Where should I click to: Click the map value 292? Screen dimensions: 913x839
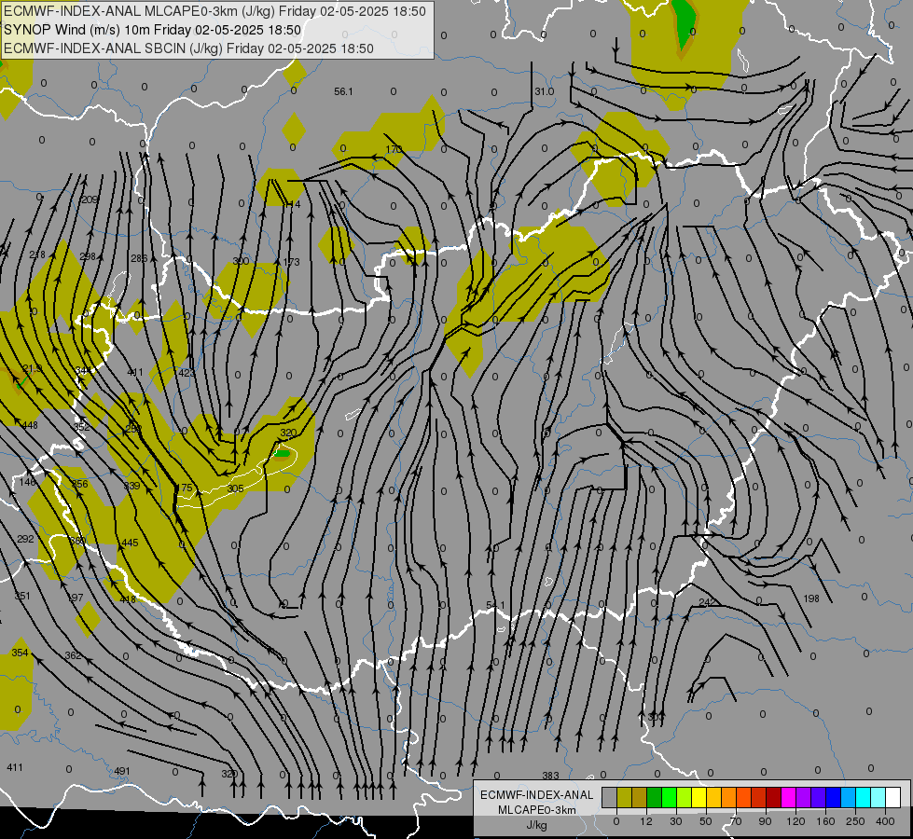point(25,539)
